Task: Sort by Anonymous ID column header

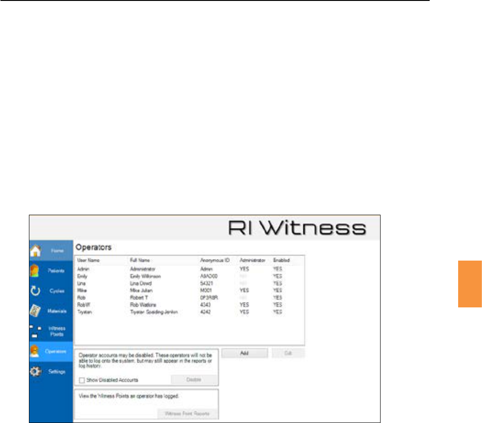Action: 215,260
